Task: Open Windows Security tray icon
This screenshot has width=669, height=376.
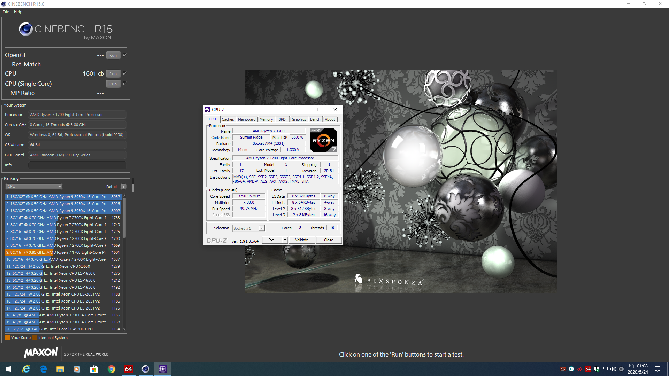Action: click(597, 369)
